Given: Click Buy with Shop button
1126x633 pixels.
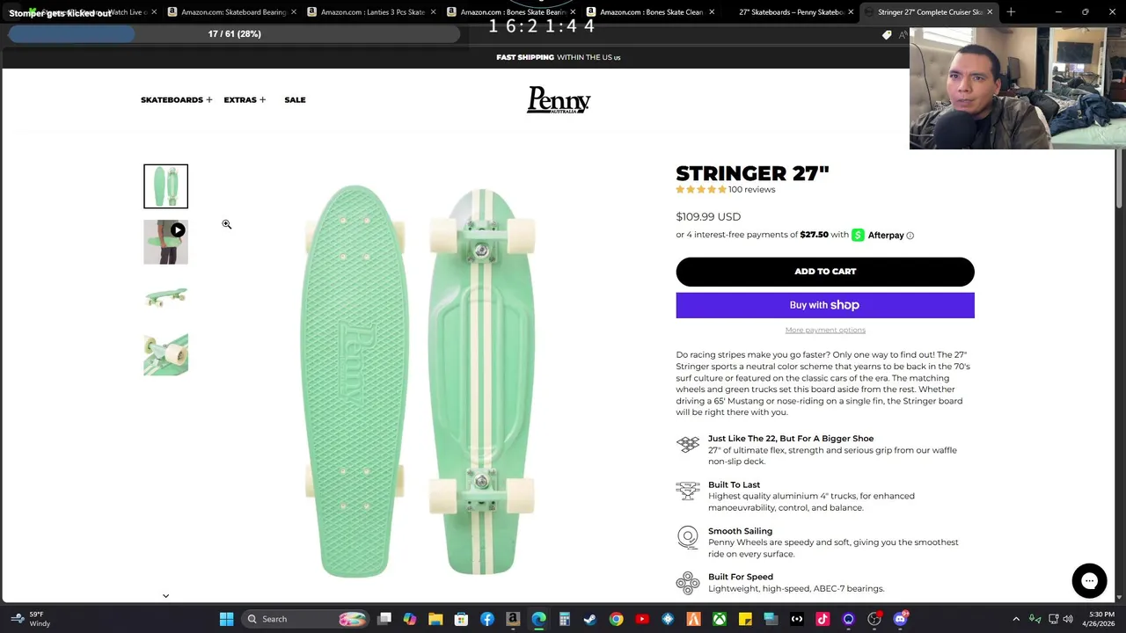Looking at the screenshot, I should tap(825, 305).
